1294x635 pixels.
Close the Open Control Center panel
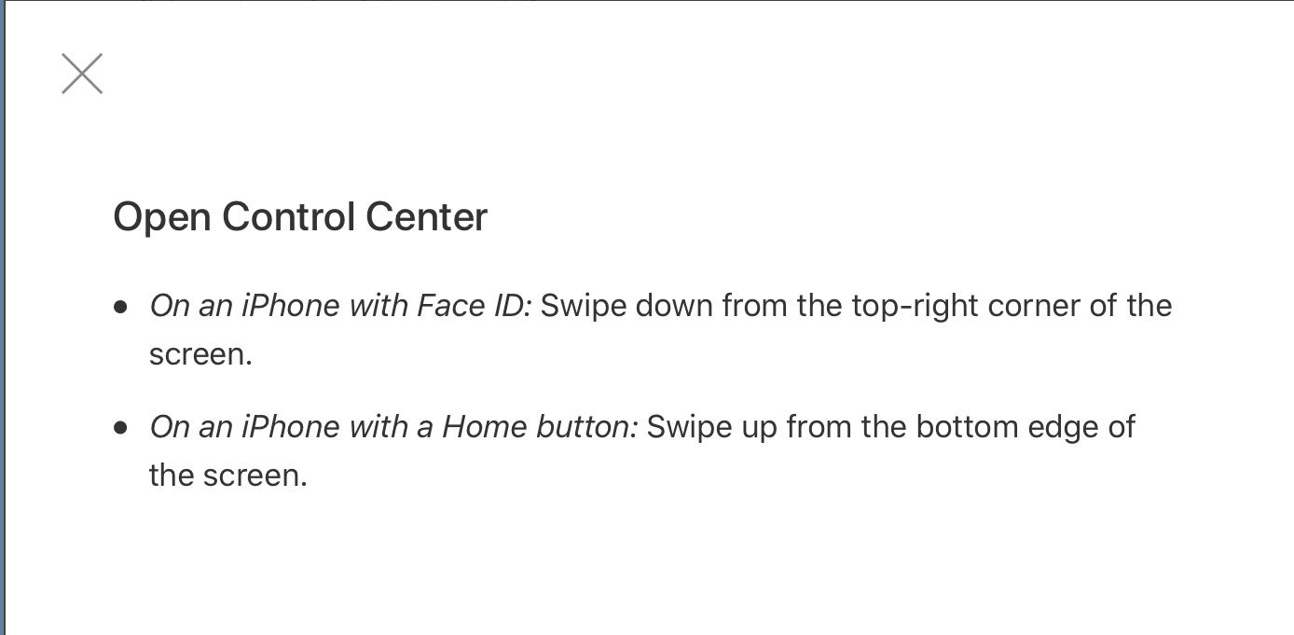pos(82,74)
